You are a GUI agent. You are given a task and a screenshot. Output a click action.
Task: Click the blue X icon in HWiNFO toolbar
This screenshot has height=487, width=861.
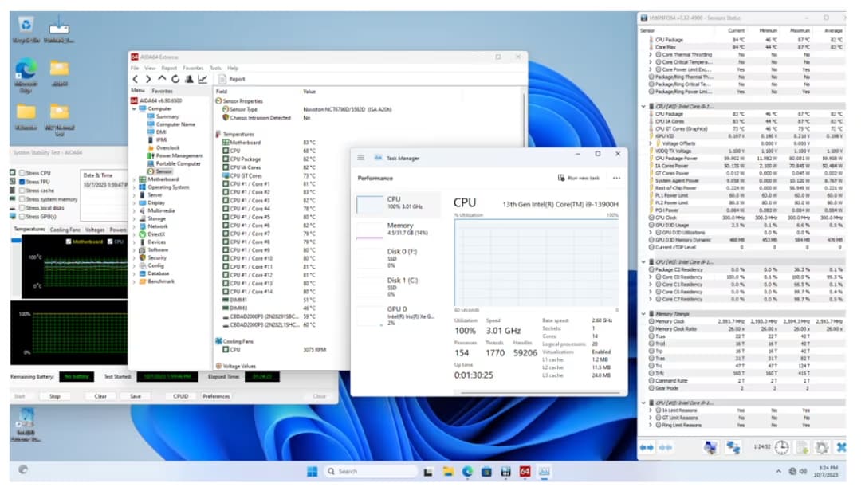(841, 447)
